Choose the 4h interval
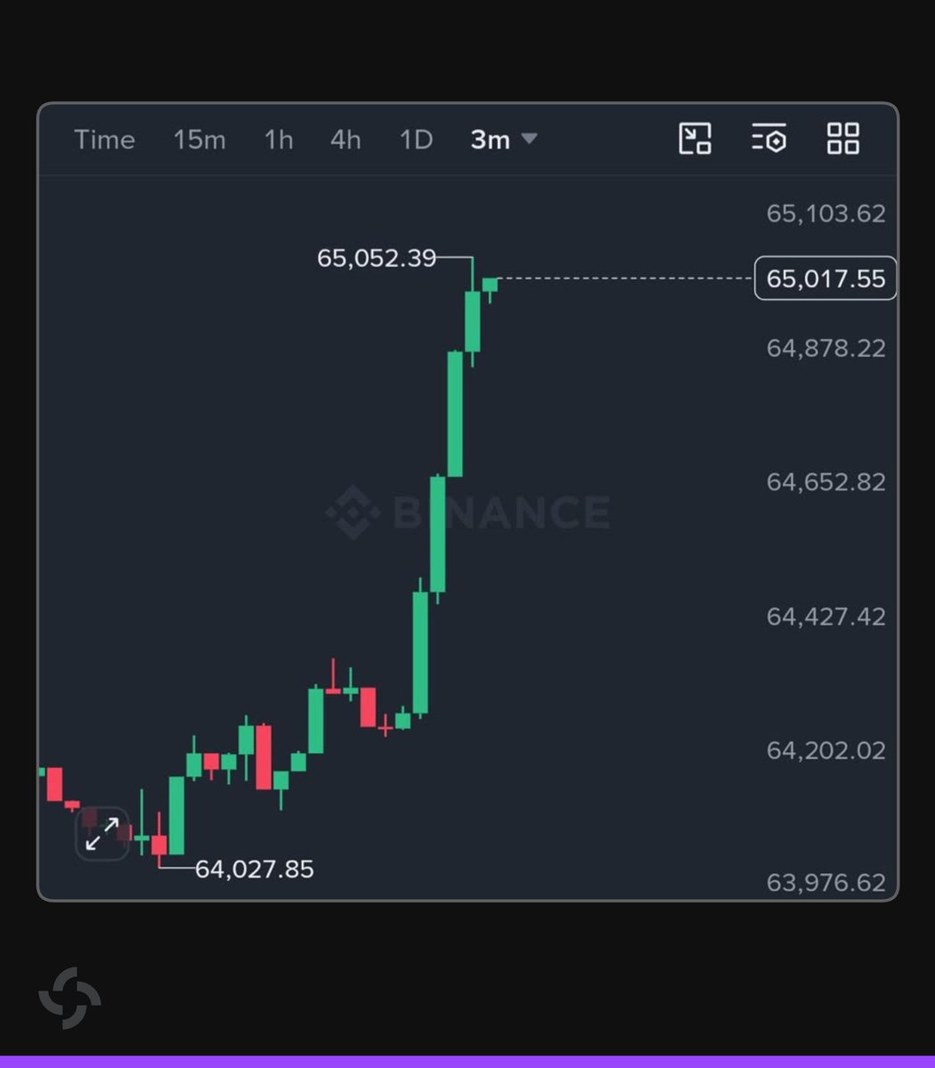The image size is (935, 1068). click(346, 140)
